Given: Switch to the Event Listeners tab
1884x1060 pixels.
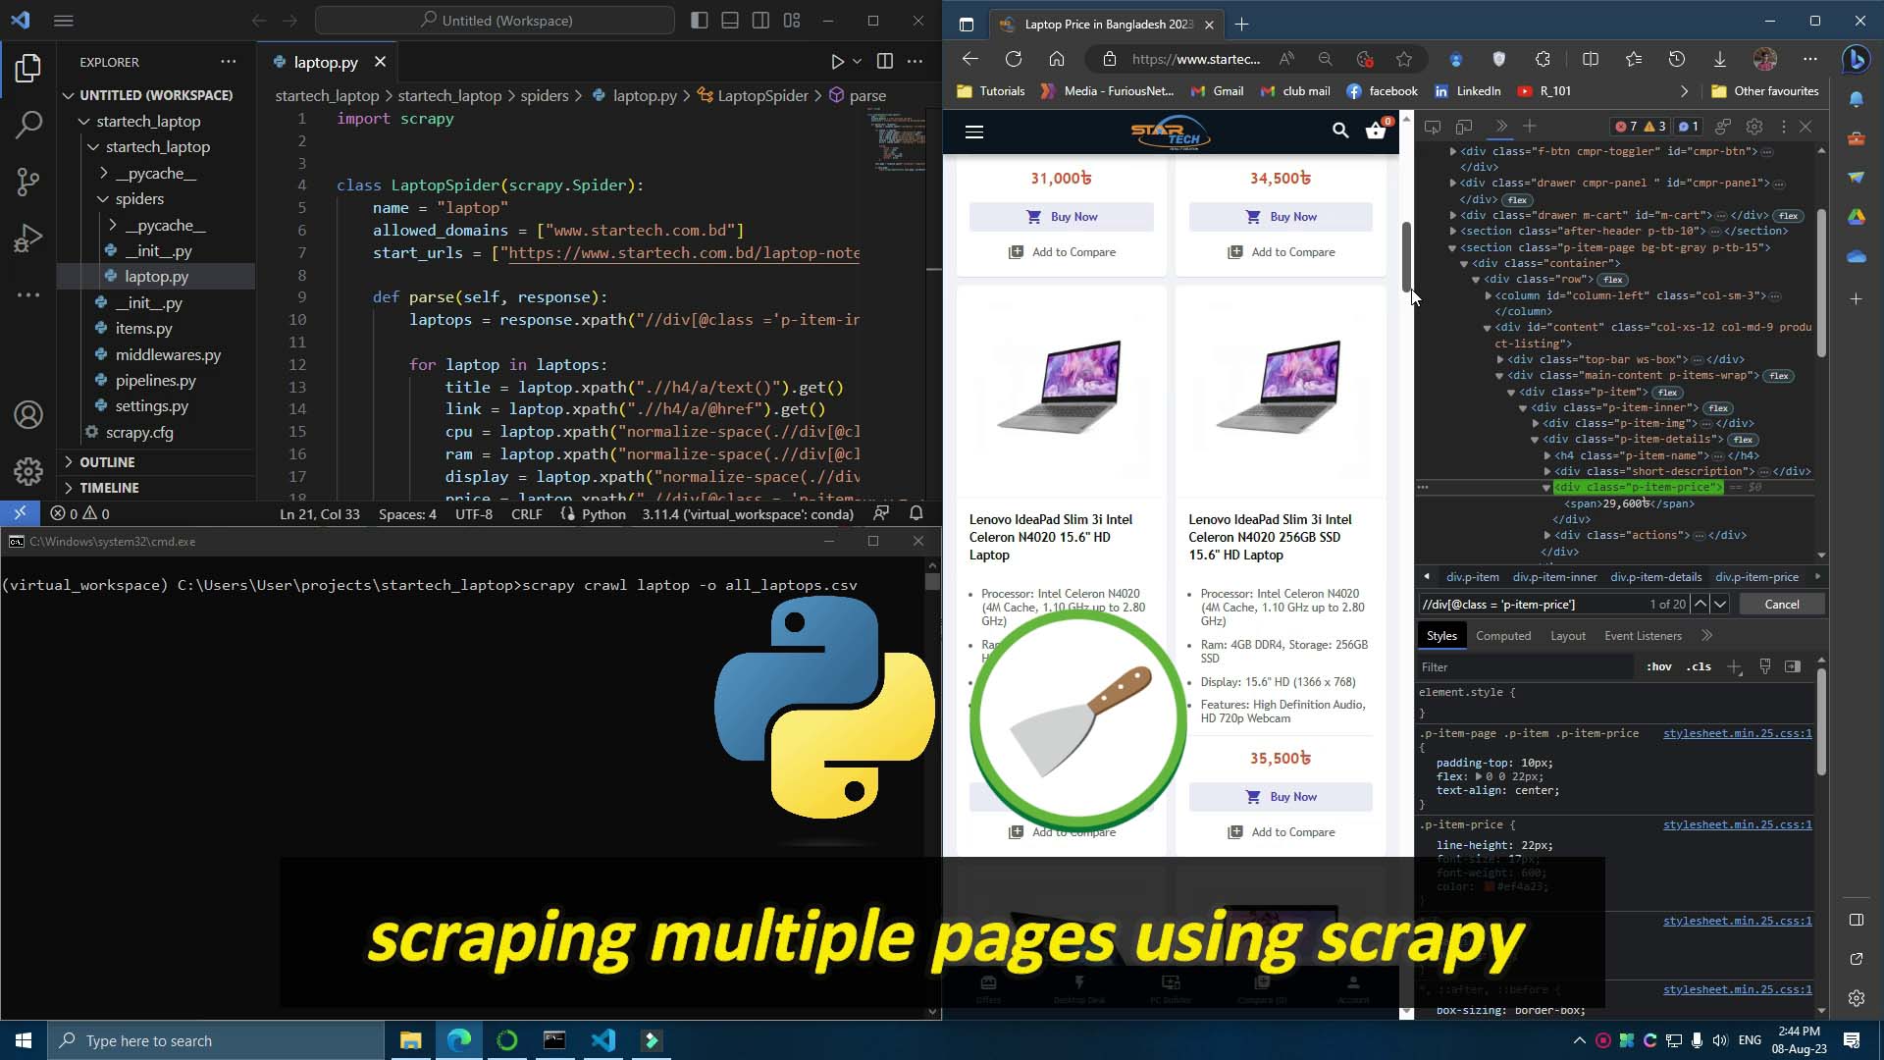Looking at the screenshot, I should click(1643, 635).
